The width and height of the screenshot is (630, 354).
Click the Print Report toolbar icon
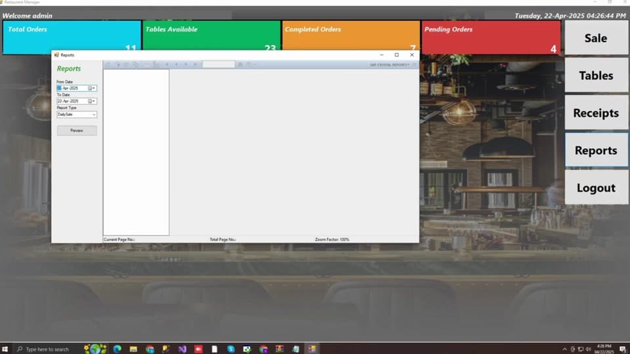[x=117, y=64]
